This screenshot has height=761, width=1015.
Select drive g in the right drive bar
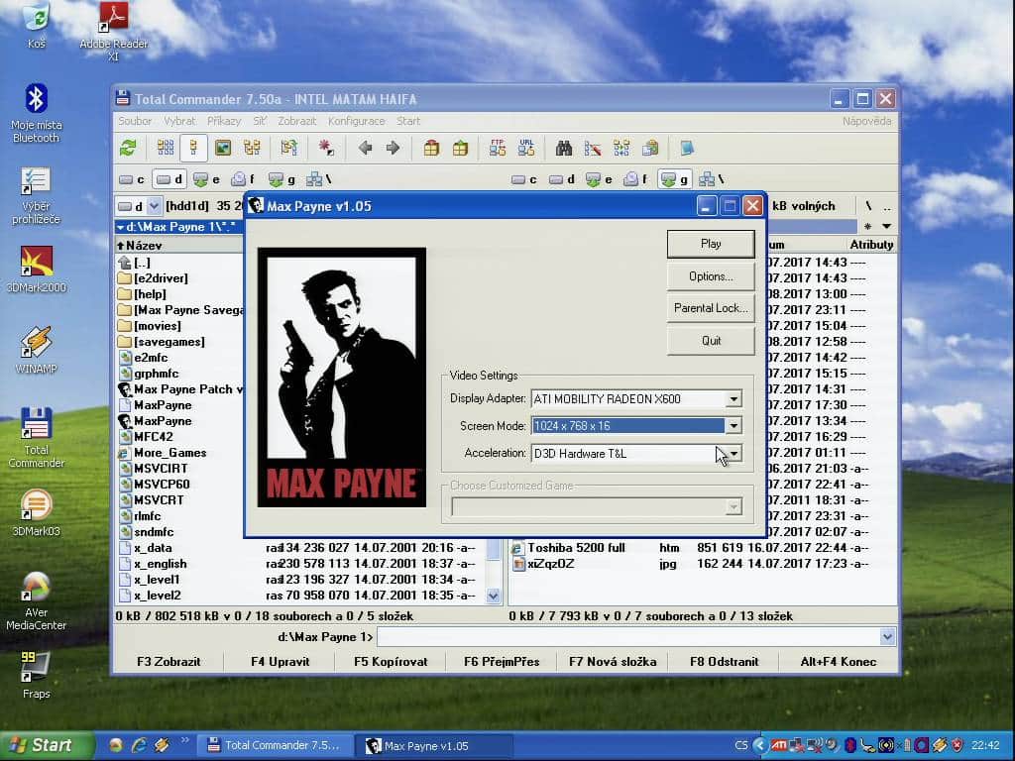674,179
